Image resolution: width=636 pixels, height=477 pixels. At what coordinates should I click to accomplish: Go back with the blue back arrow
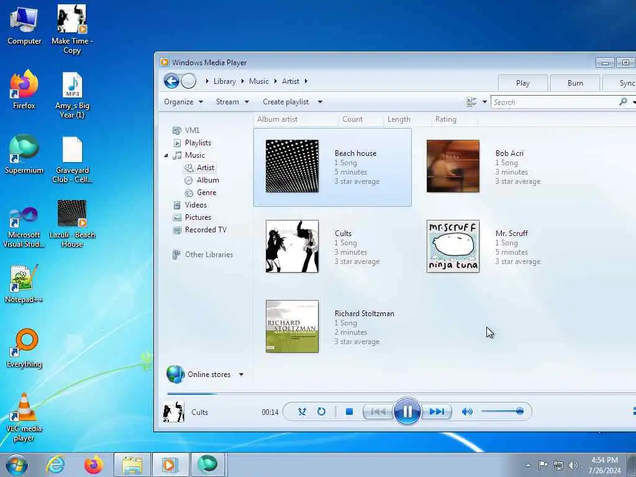[171, 81]
